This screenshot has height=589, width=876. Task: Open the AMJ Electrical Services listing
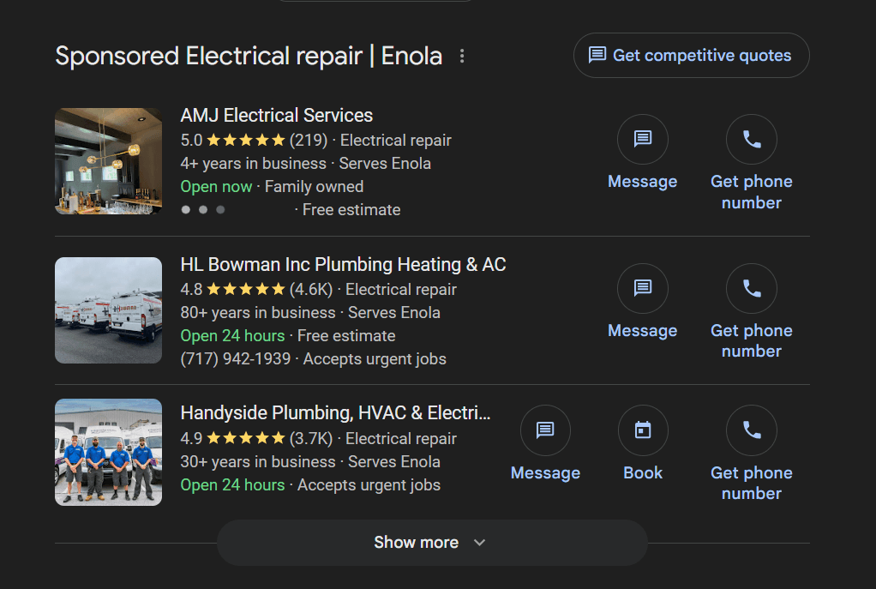(276, 115)
